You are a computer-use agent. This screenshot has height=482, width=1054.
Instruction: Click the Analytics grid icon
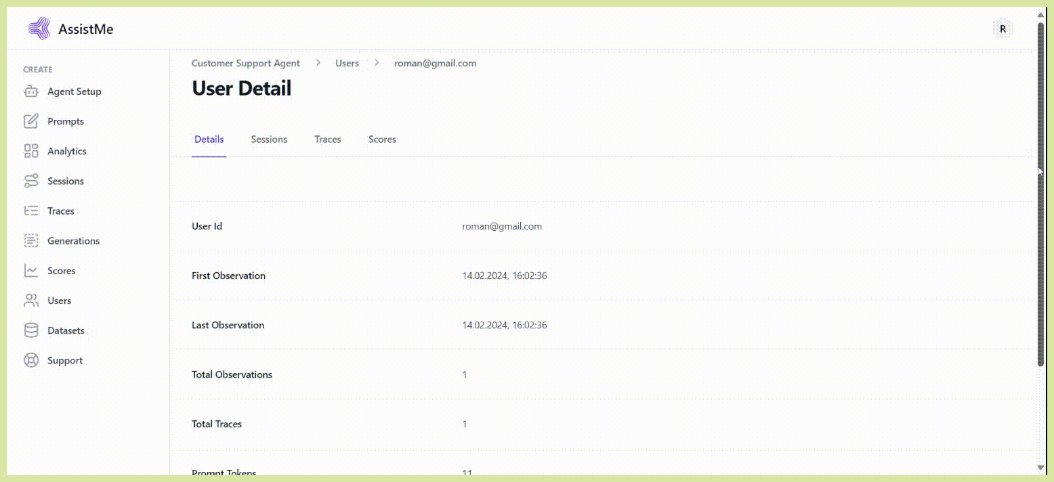31,151
